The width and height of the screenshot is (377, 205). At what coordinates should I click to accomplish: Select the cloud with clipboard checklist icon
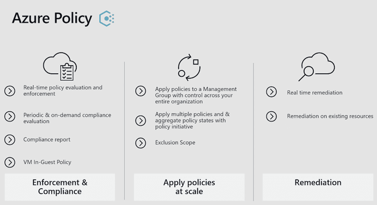click(60, 66)
